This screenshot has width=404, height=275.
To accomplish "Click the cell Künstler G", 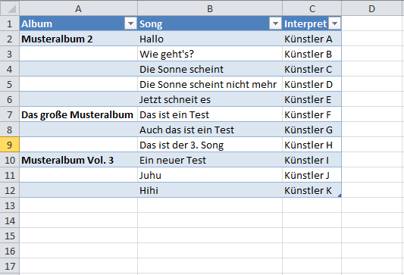I will (x=312, y=130).
